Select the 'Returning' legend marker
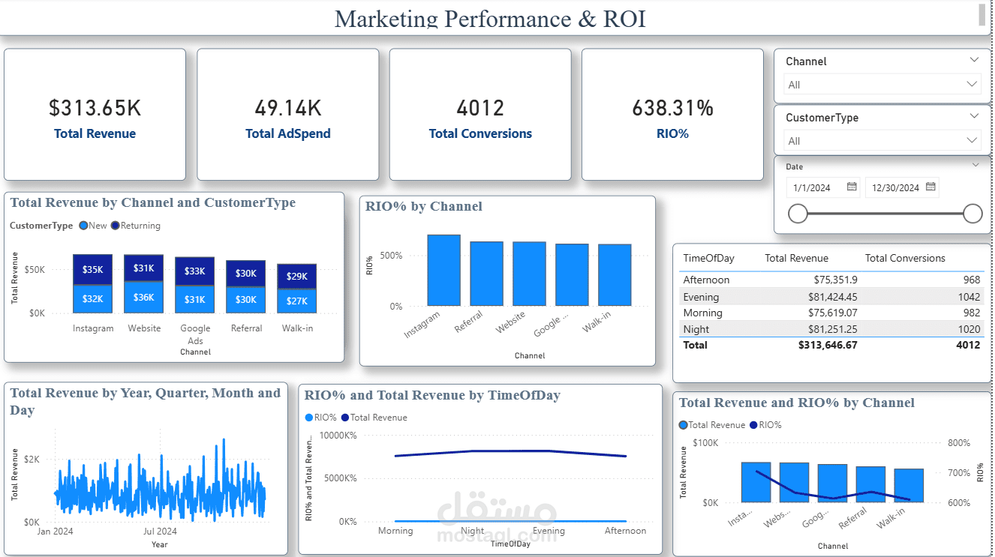 [115, 225]
